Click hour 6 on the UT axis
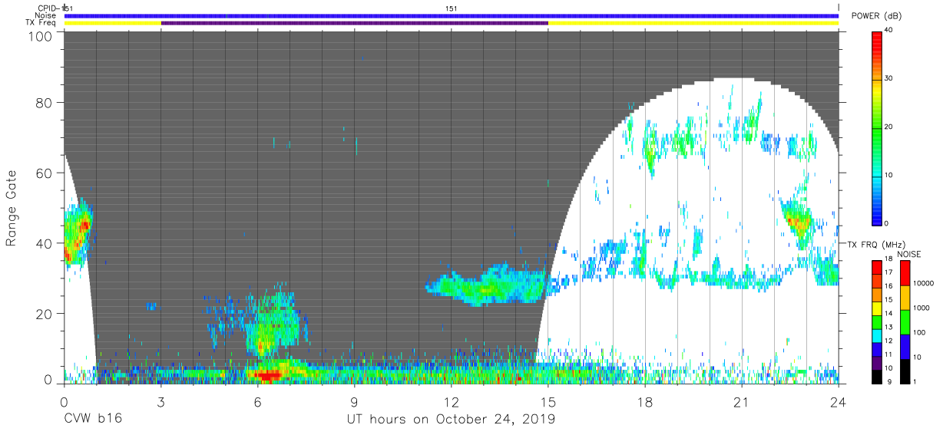Screen dimensions: 943x435 [x=258, y=401]
